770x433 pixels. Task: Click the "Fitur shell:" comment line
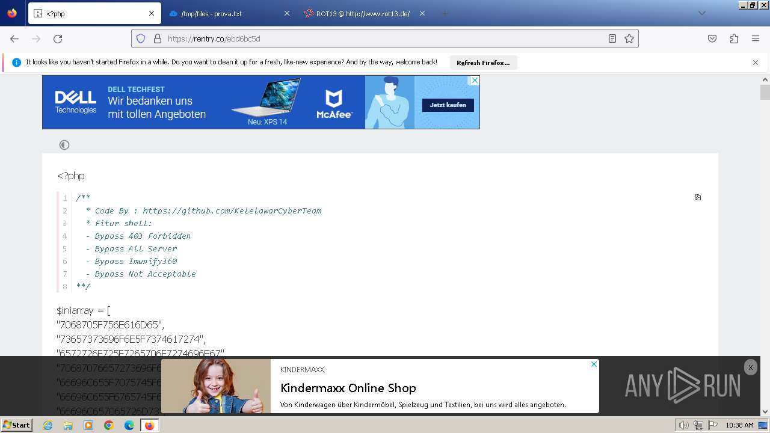tap(119, 223)
